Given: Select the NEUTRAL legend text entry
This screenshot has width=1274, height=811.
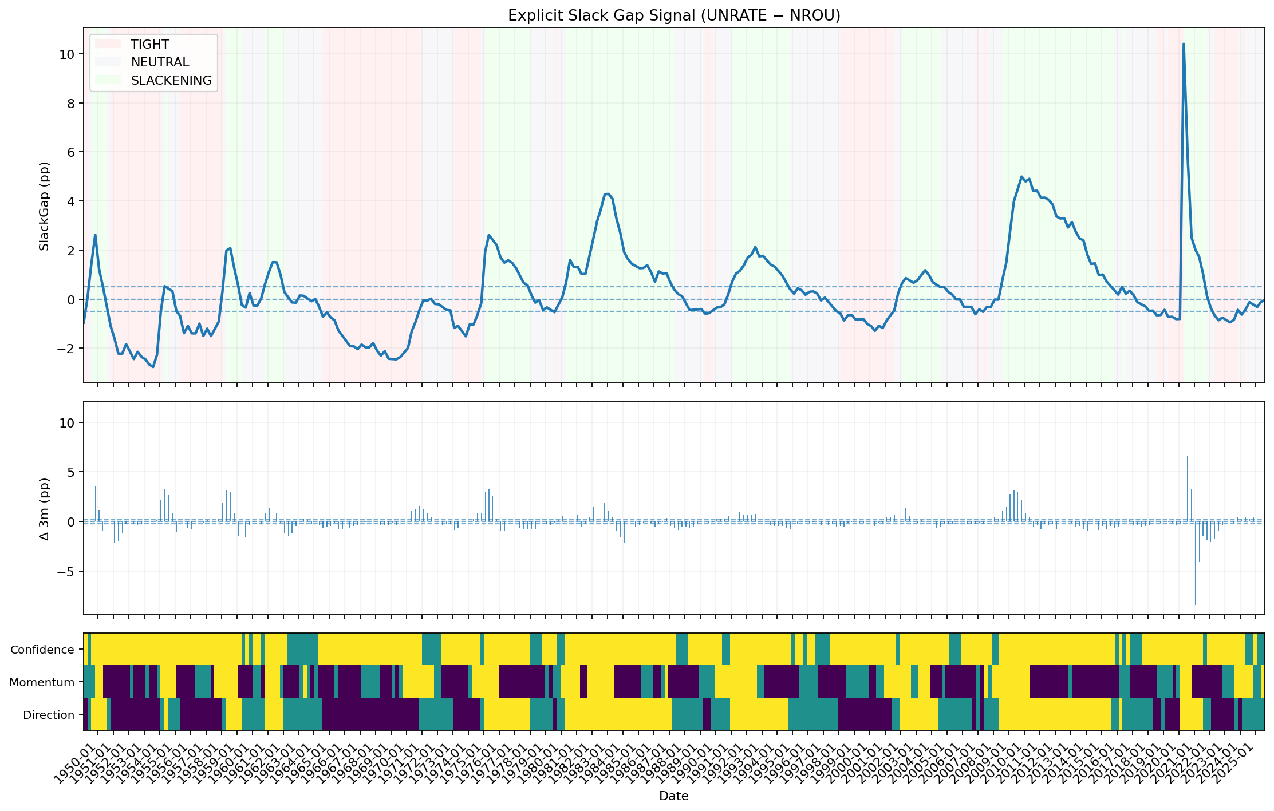Looking at the screenshot, I should [161, 62].
